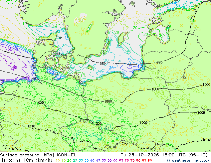Select the cyan "30" legend value
The image size is (211, 163).
tap(81, 160)
